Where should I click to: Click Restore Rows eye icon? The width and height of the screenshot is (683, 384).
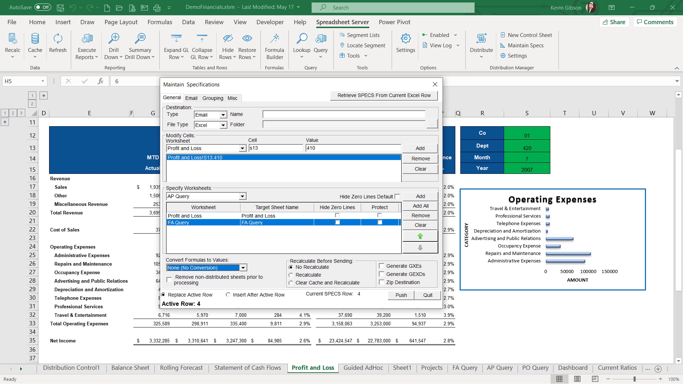coord(247,38)
